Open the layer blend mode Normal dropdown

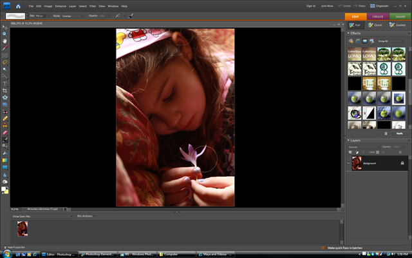364,147
